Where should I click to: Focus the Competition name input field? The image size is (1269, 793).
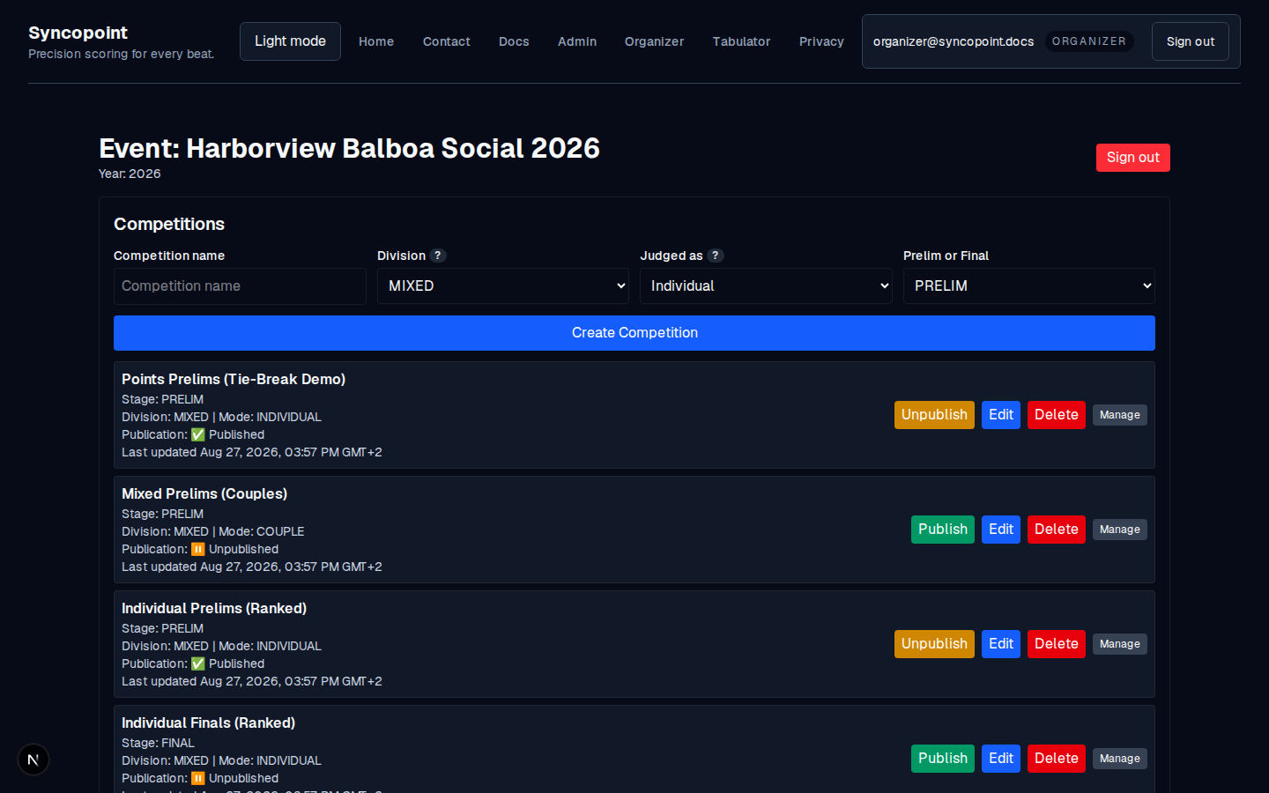[240, 286]
